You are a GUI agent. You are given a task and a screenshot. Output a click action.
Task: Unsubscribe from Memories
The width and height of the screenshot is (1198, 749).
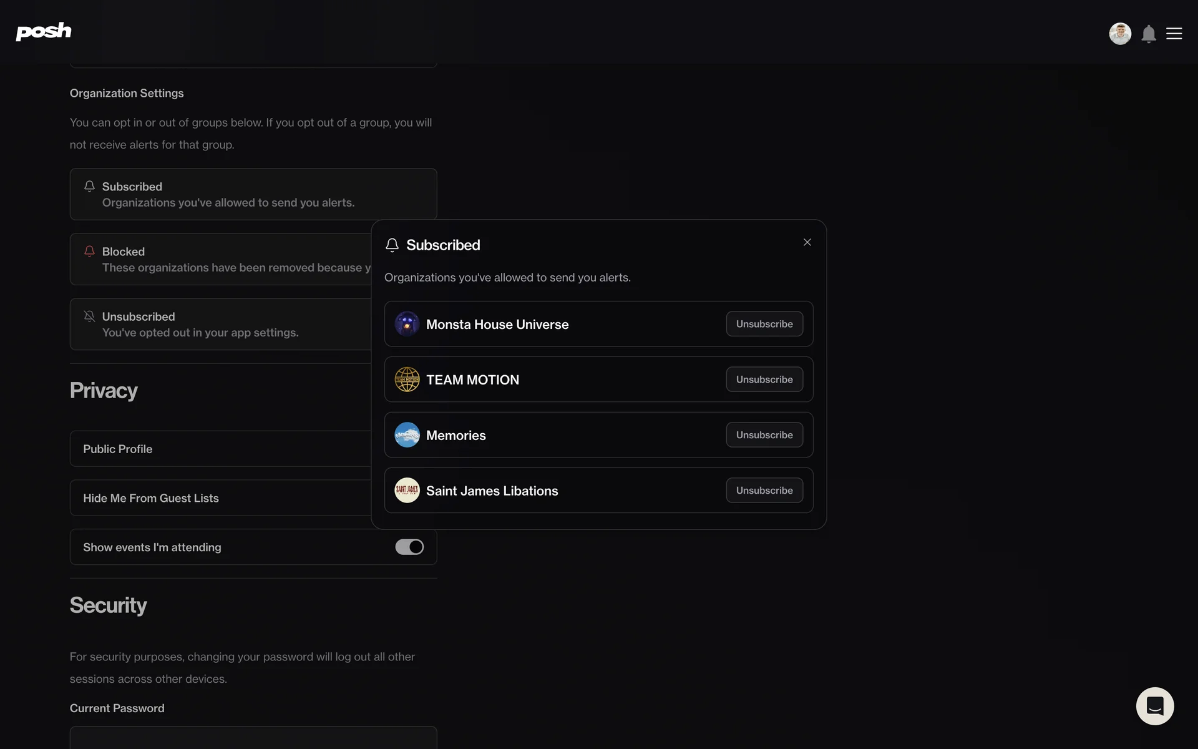[764, 435]
